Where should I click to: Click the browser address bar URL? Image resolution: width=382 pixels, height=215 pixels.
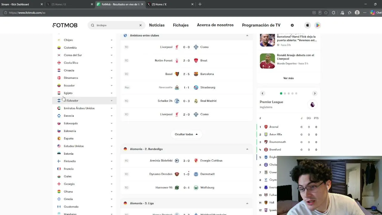[x=27, y=13]
